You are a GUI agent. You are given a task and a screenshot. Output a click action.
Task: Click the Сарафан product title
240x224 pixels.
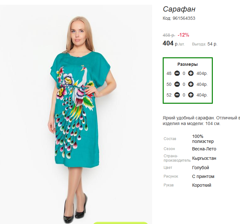click(179, 9)
